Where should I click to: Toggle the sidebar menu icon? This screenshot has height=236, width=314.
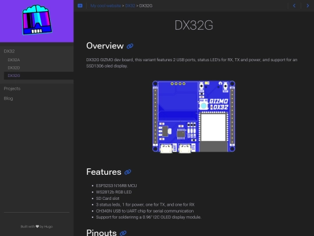point(80,6)
